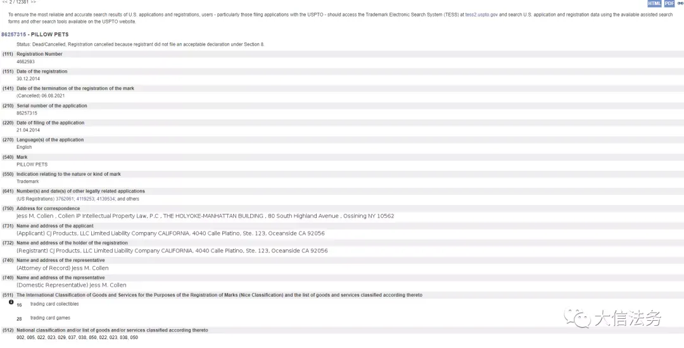Go to next record with >> arrow
The width and height of the screenshot is (684, 348).
(x=33, y=2)
